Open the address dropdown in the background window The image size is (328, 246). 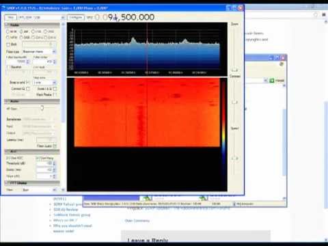click(265, 81)
